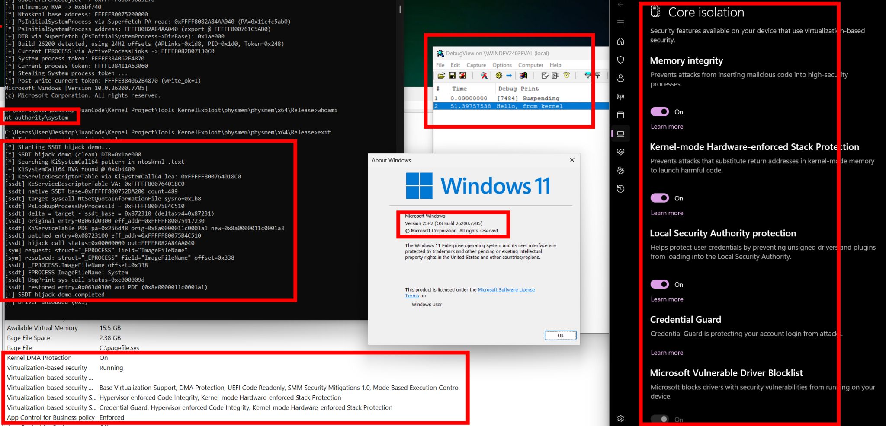886x426 pixels.
Task: Toggle the DebugView capture magnifier icon
Action: [x=484, y=76]
